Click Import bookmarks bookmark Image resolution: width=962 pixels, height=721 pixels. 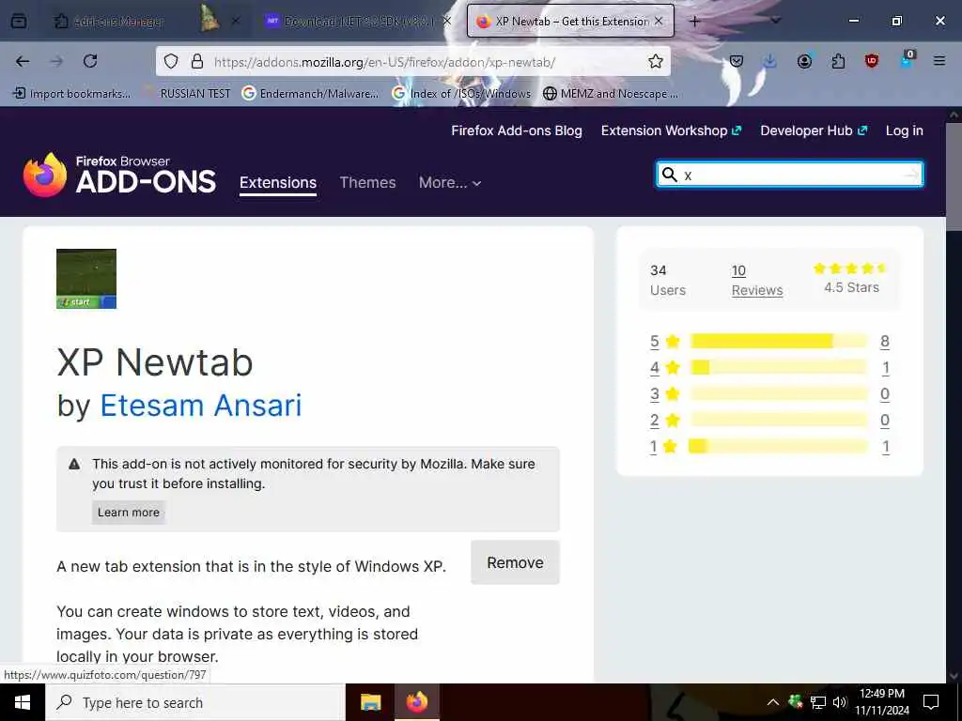[71, 94]
